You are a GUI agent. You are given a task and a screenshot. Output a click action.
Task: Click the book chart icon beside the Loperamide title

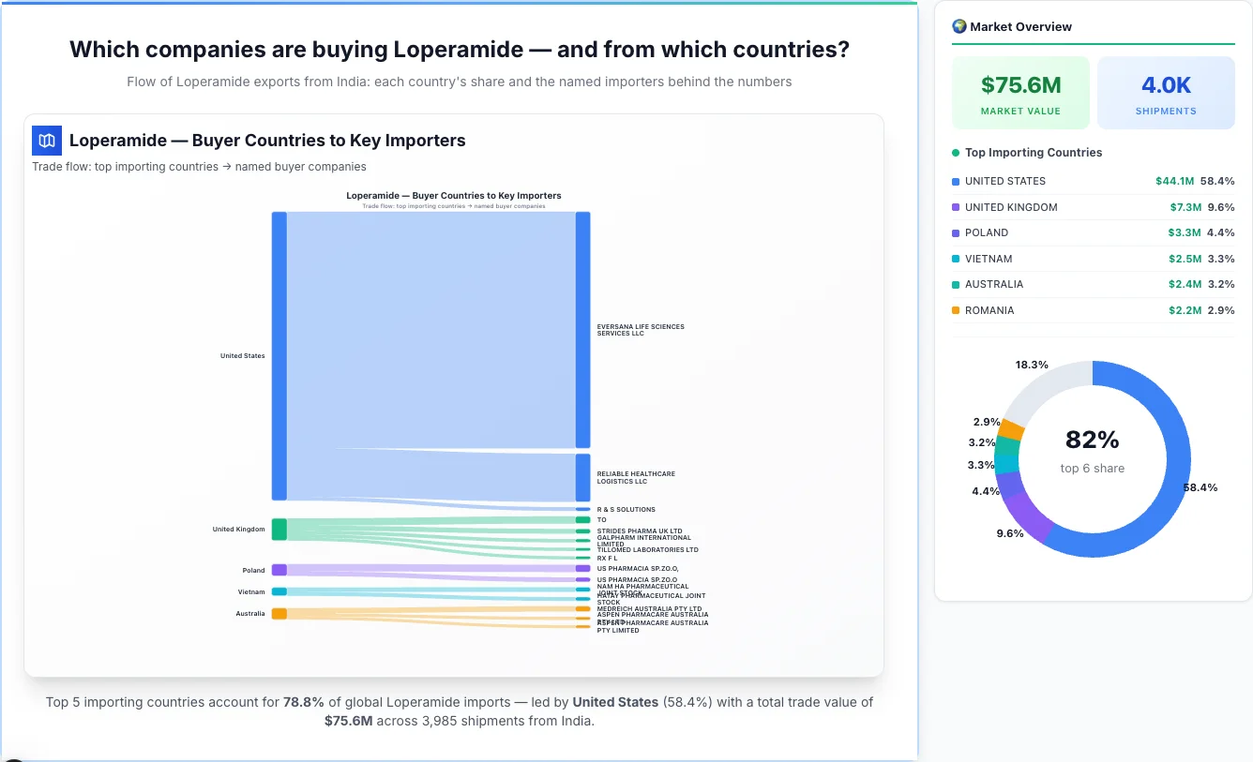[x=46, y=140]
